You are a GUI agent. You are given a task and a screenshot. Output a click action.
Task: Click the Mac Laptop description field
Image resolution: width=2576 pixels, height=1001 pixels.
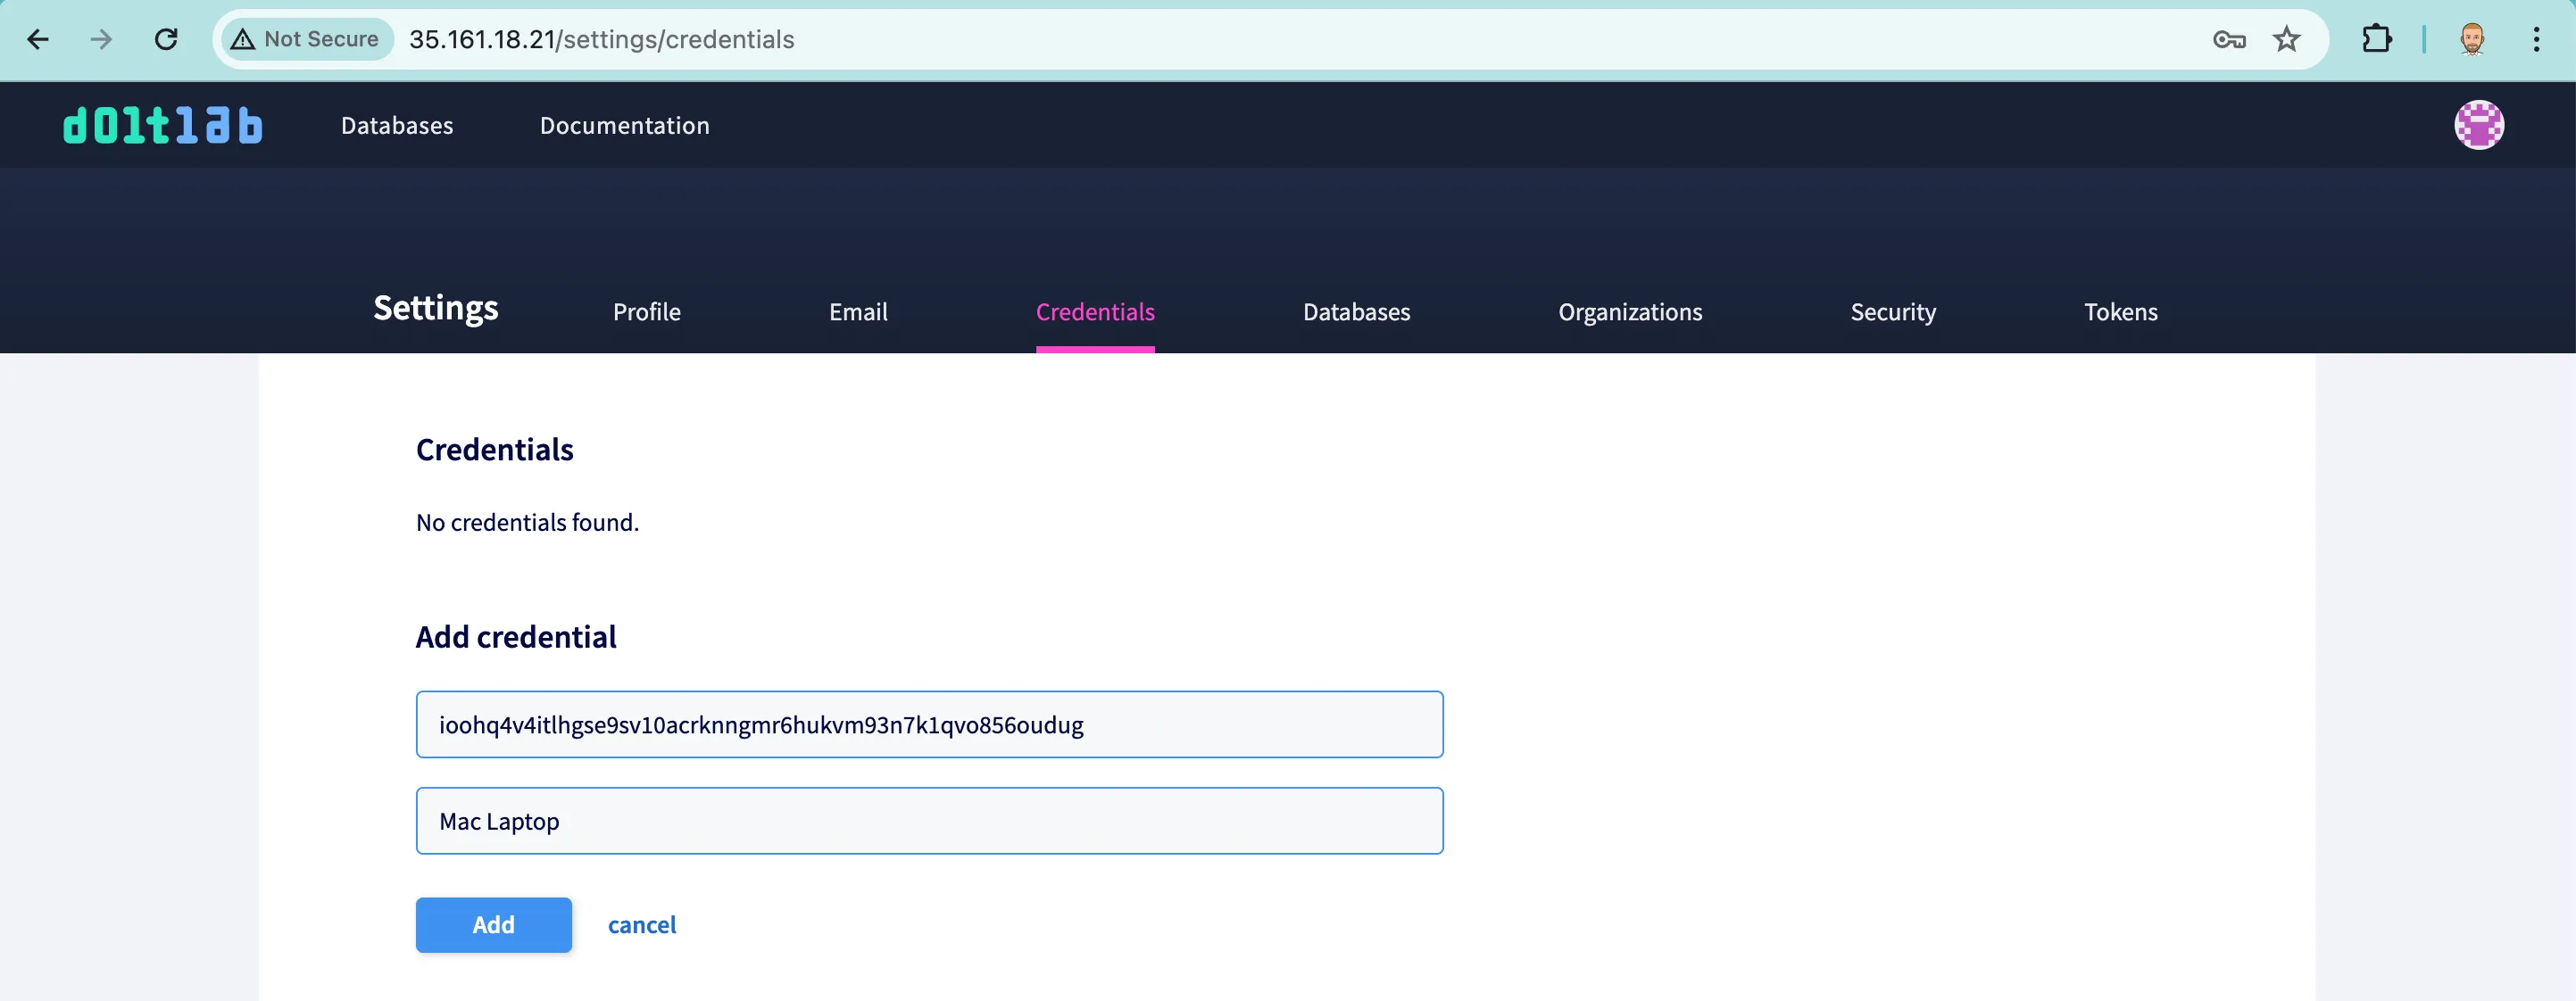click(x=928, y=821)
